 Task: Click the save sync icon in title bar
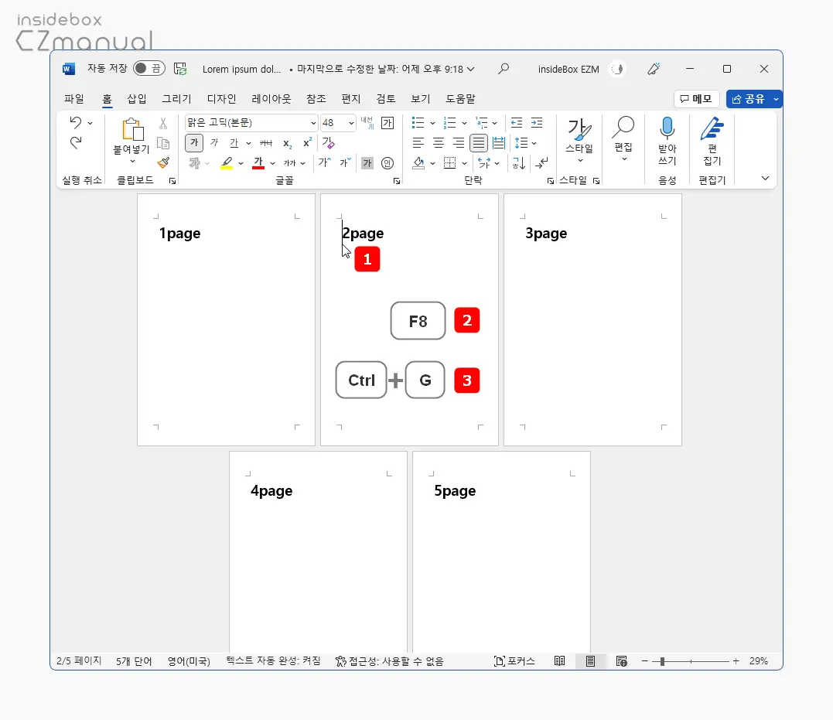(181, 69)
